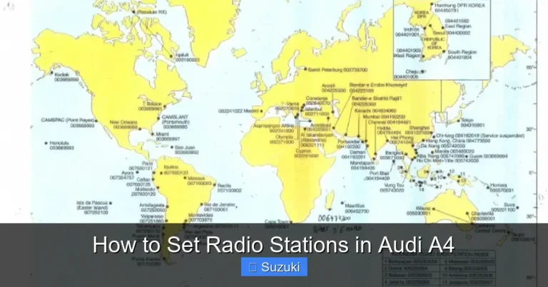This screenshot has width=548, height=287.
Task: Click the Montevideo station label
Action: [x=201, y=218]
